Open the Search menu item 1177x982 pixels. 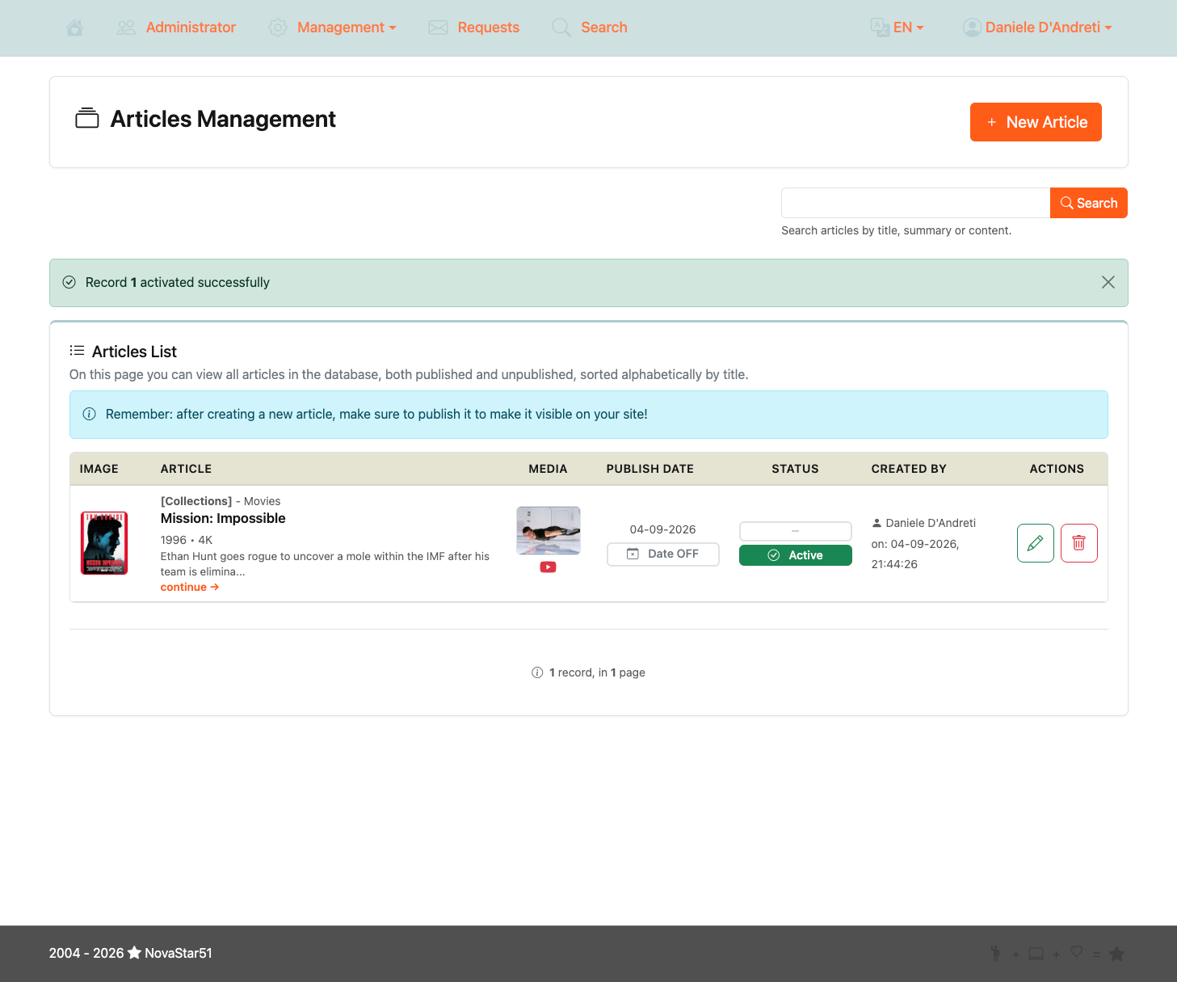tap(604, 27)
